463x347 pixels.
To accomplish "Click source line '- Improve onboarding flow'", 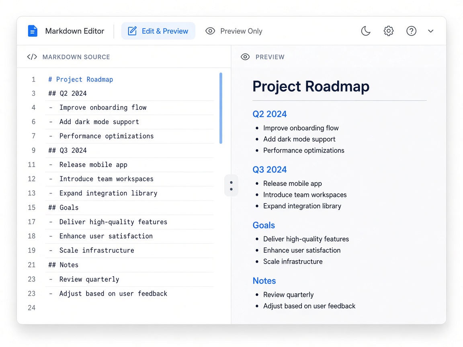I will [98, 108].
